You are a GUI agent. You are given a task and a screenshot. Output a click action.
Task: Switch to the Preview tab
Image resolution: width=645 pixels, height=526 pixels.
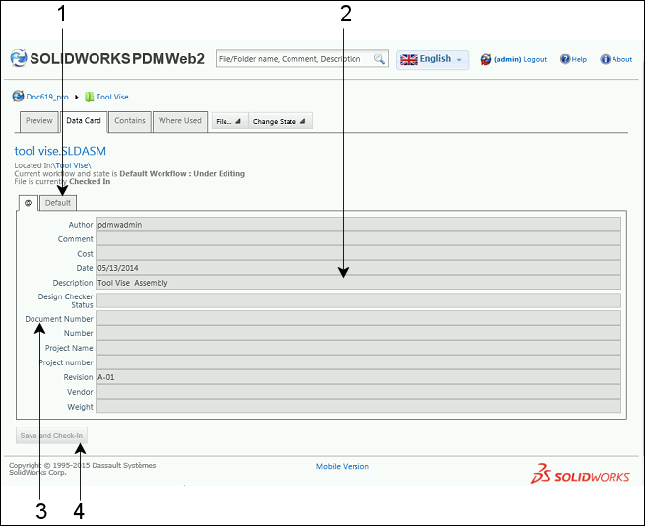click(39, 121)
